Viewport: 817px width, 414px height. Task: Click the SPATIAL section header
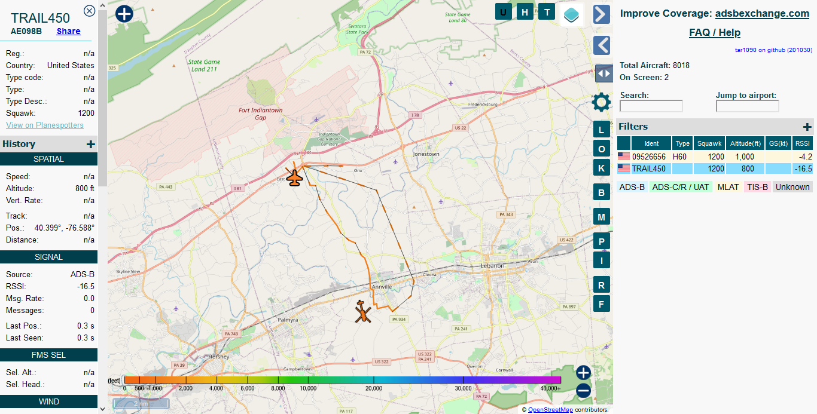[48, 159]
